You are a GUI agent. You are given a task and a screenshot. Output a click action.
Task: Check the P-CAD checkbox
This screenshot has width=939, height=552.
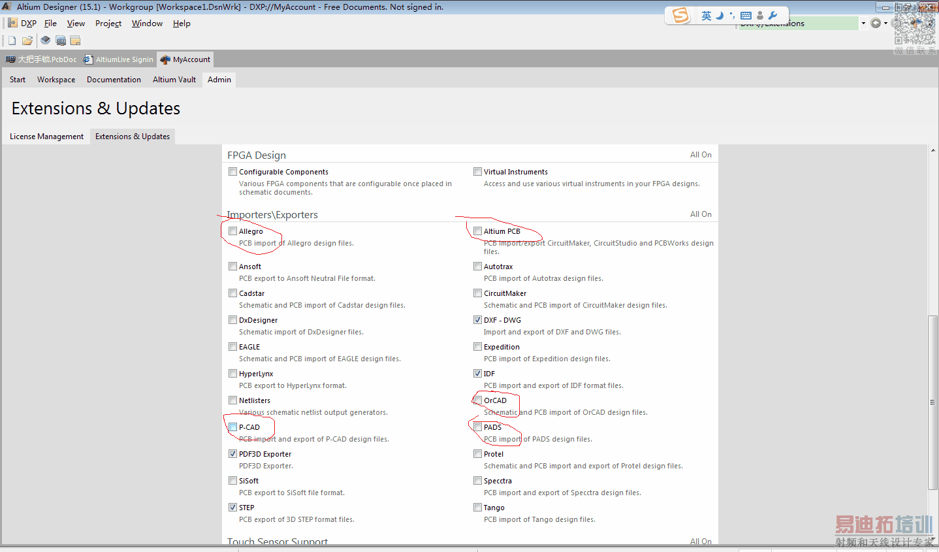232,427
